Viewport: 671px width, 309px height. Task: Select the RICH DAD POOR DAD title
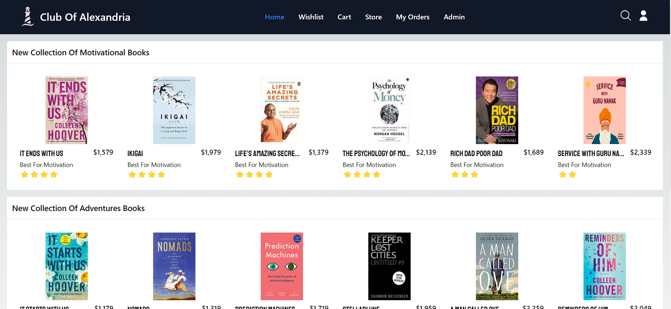pos(476,154)
